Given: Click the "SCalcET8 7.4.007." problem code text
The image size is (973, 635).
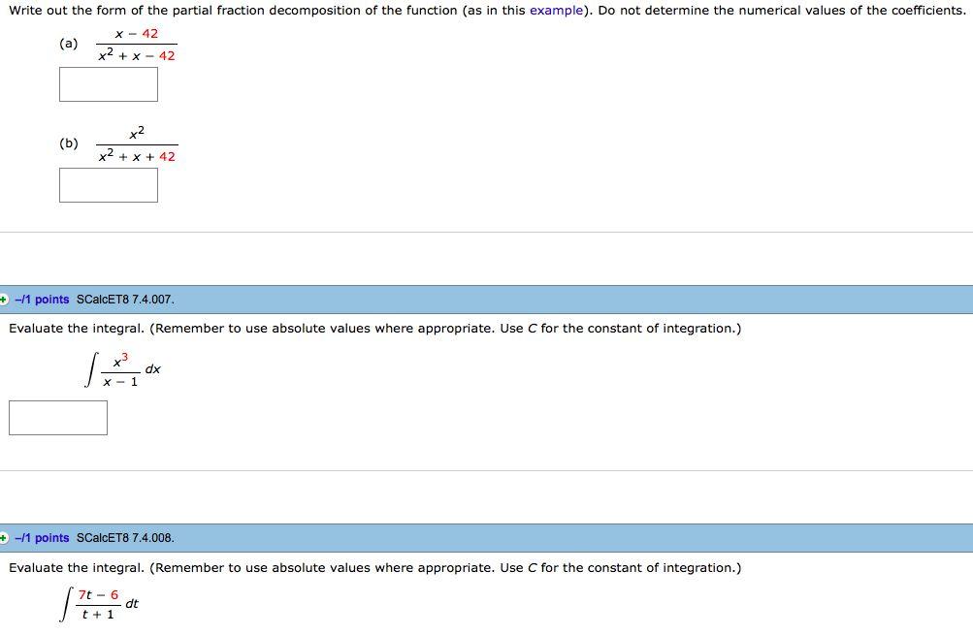Looking at the screenshot, I should pyautogui.click(x=125, y=300).
